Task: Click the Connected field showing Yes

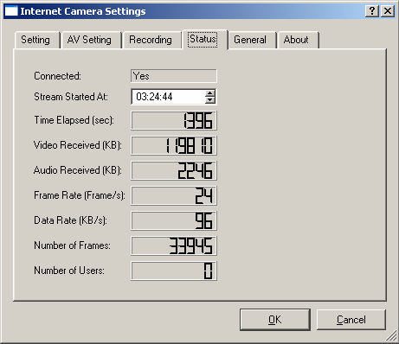Action: tap(174, 76)
